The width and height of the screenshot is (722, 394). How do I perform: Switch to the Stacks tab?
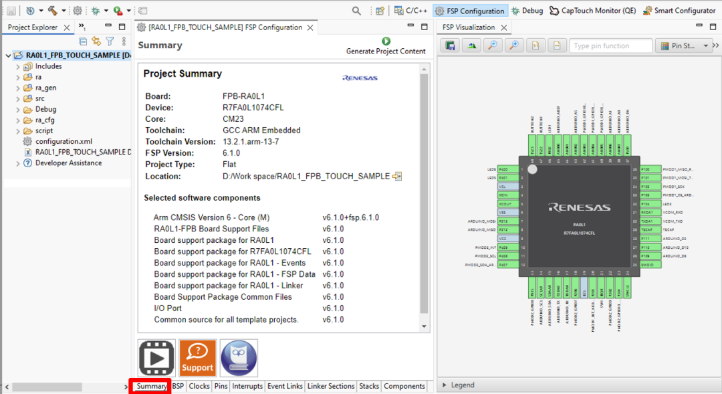369,387
